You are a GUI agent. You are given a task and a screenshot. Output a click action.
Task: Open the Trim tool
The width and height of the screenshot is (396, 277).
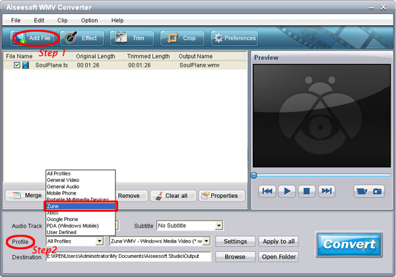point(132,38)
